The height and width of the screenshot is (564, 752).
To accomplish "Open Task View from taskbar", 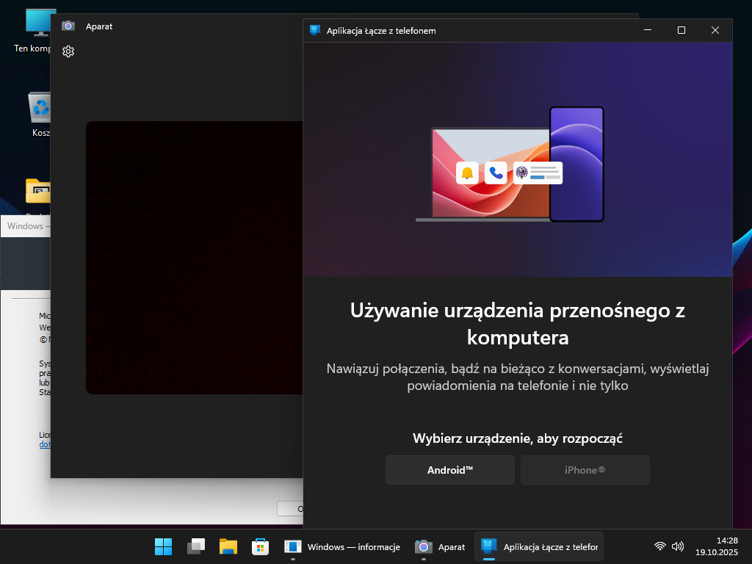I will (x=196, y=546).
